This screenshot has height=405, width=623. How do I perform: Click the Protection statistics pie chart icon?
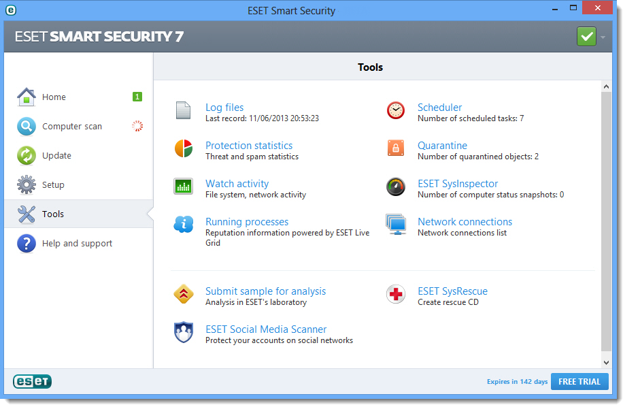(x=184, y=148)
